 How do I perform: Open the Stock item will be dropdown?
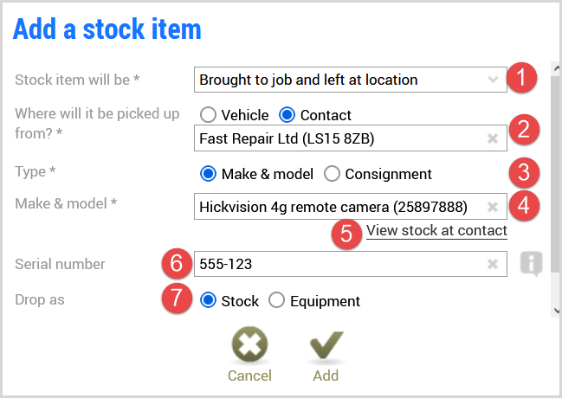(351, 80)
